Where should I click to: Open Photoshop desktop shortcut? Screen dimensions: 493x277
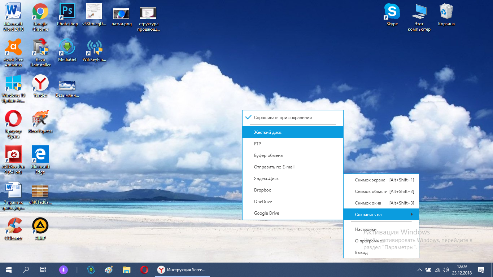pyautogui.click(x=67, y=14)
